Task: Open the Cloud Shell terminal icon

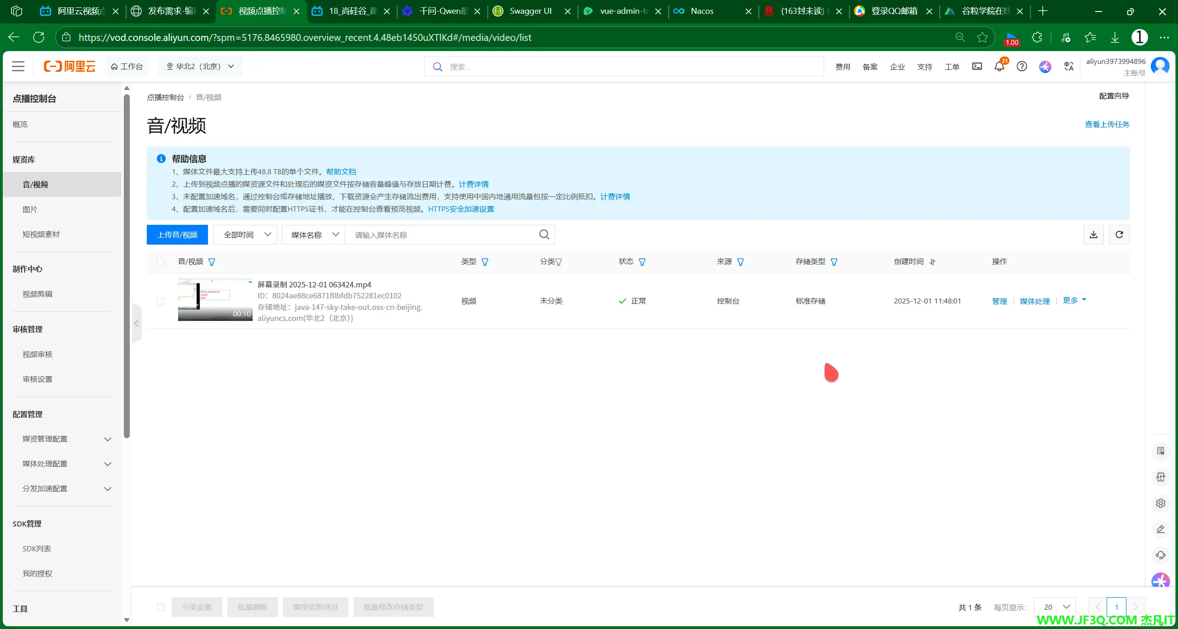Action: pyautogui.click(x=977, y=67)
